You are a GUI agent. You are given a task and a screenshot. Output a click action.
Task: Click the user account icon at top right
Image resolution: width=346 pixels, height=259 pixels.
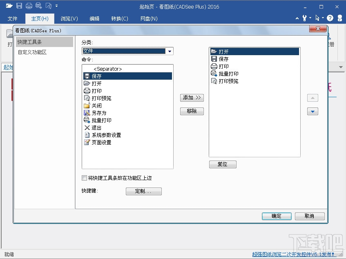[340, 18]
